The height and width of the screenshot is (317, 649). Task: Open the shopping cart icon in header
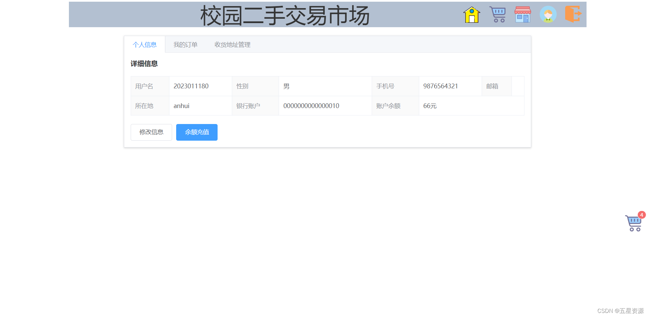coord(497,14)
